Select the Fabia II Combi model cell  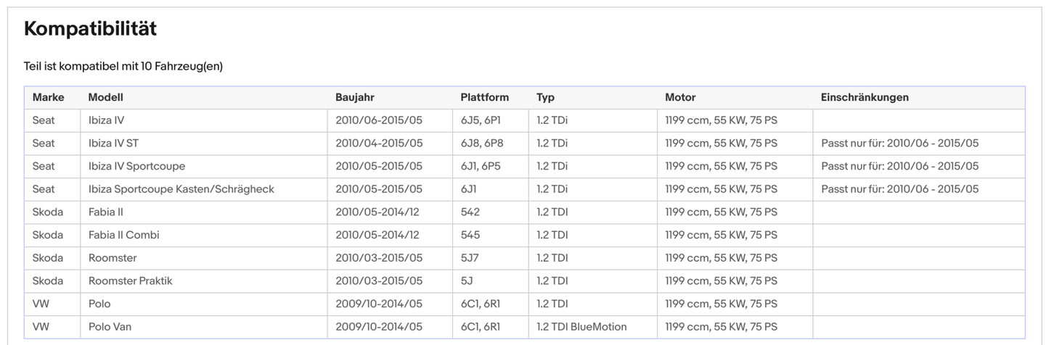click(123, 235)
